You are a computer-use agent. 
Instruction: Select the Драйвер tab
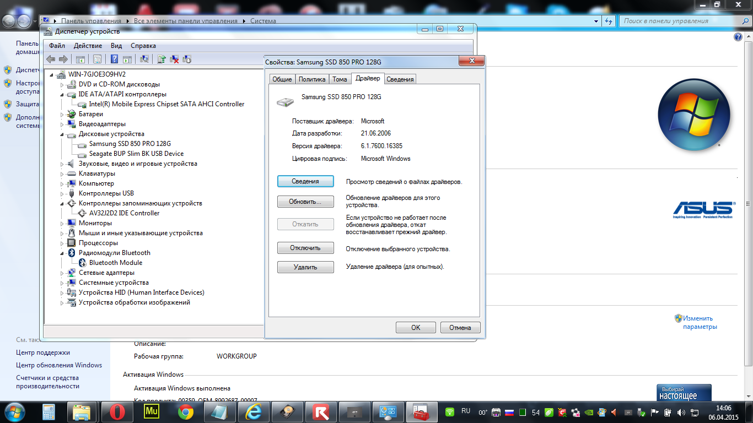(368, 78)
